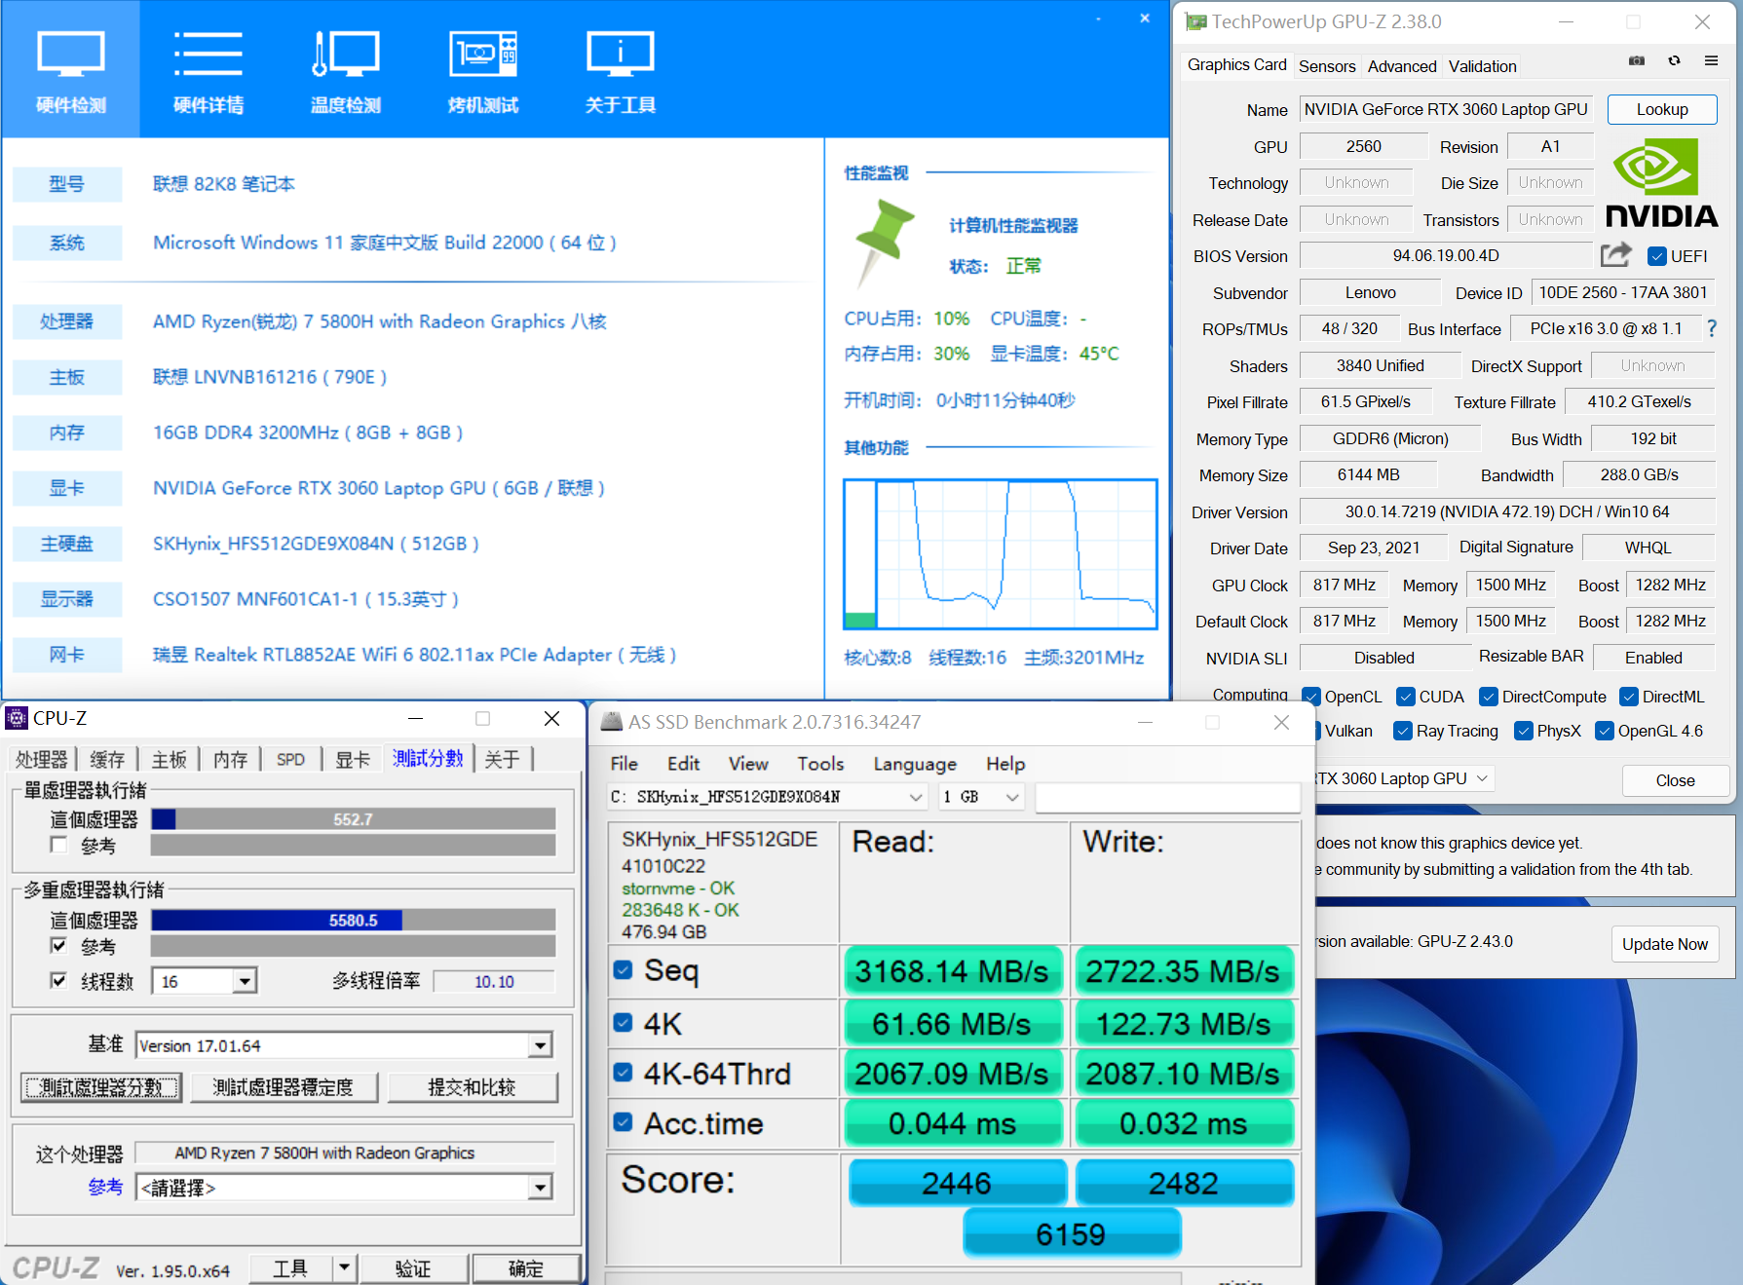Click 提交和比較 submit and compare button
The width and height of the screenshot is (1743, 1285).
(x=472, y=1087)
